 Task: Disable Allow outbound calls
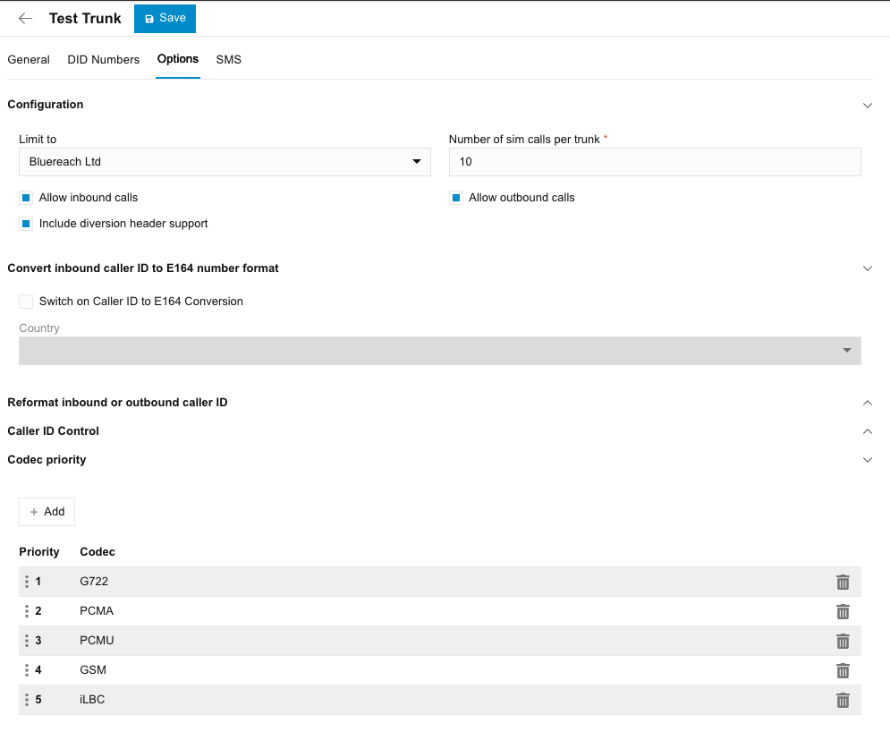pyautogui.click(x=456, y=198)
